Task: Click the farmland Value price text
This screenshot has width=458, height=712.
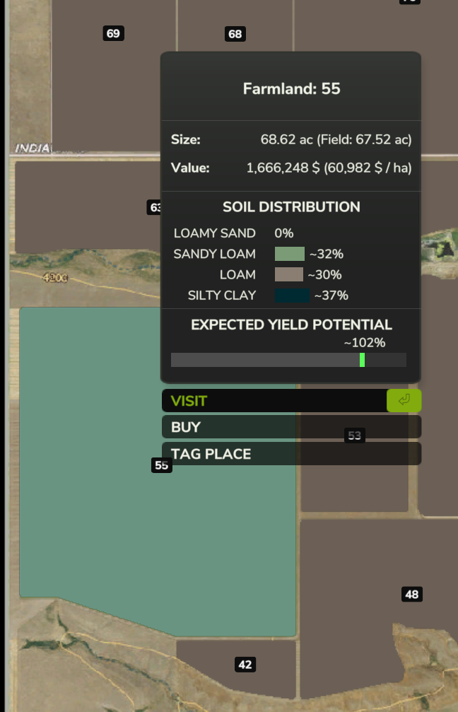Action: 329,168
